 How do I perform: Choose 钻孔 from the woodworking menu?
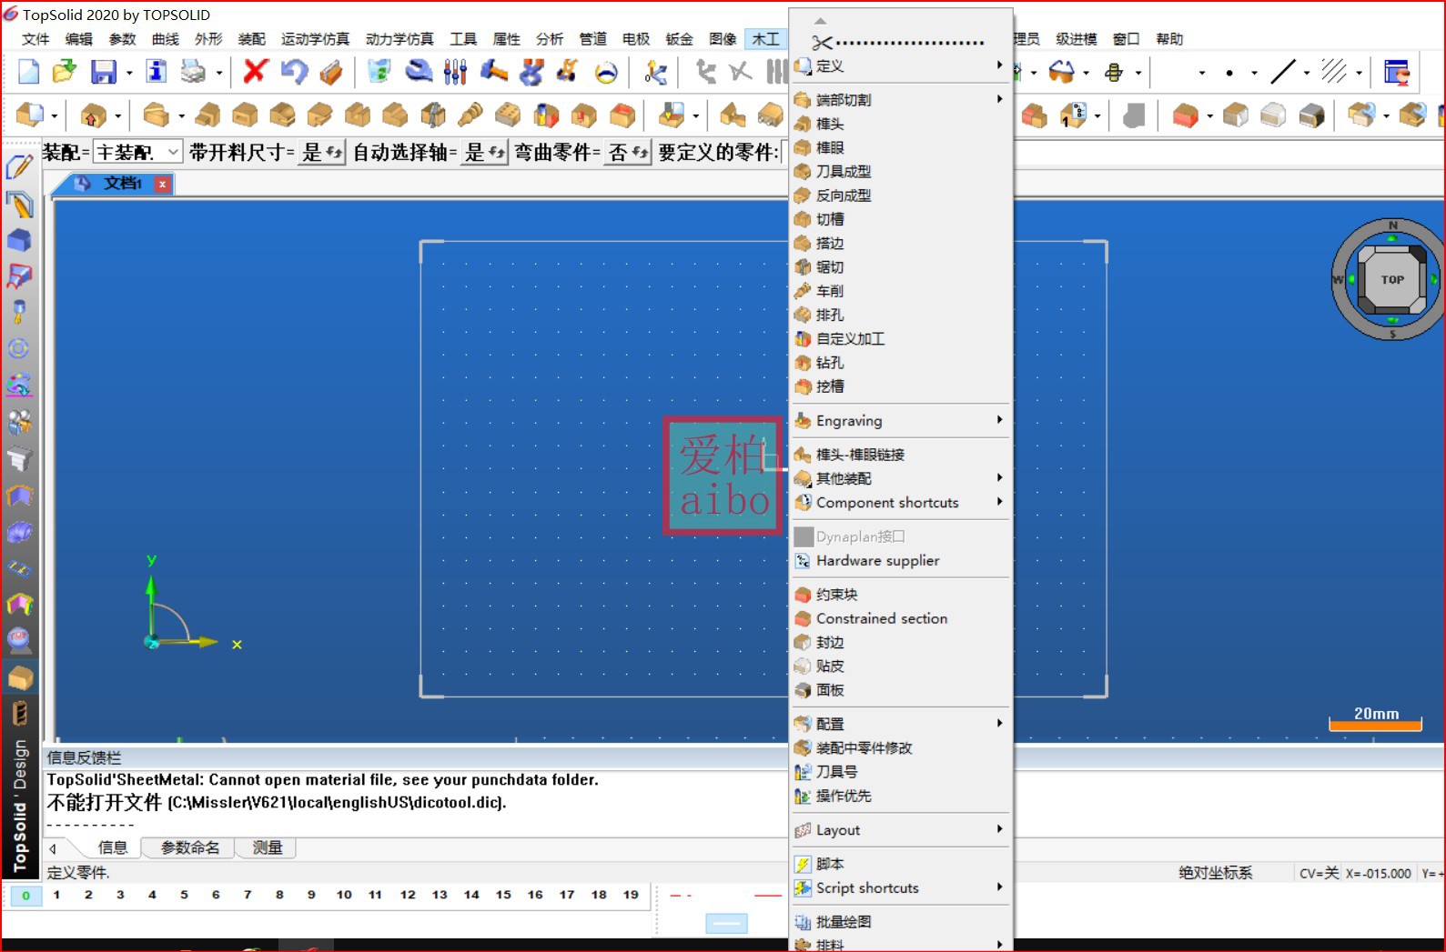coord(901,363)
